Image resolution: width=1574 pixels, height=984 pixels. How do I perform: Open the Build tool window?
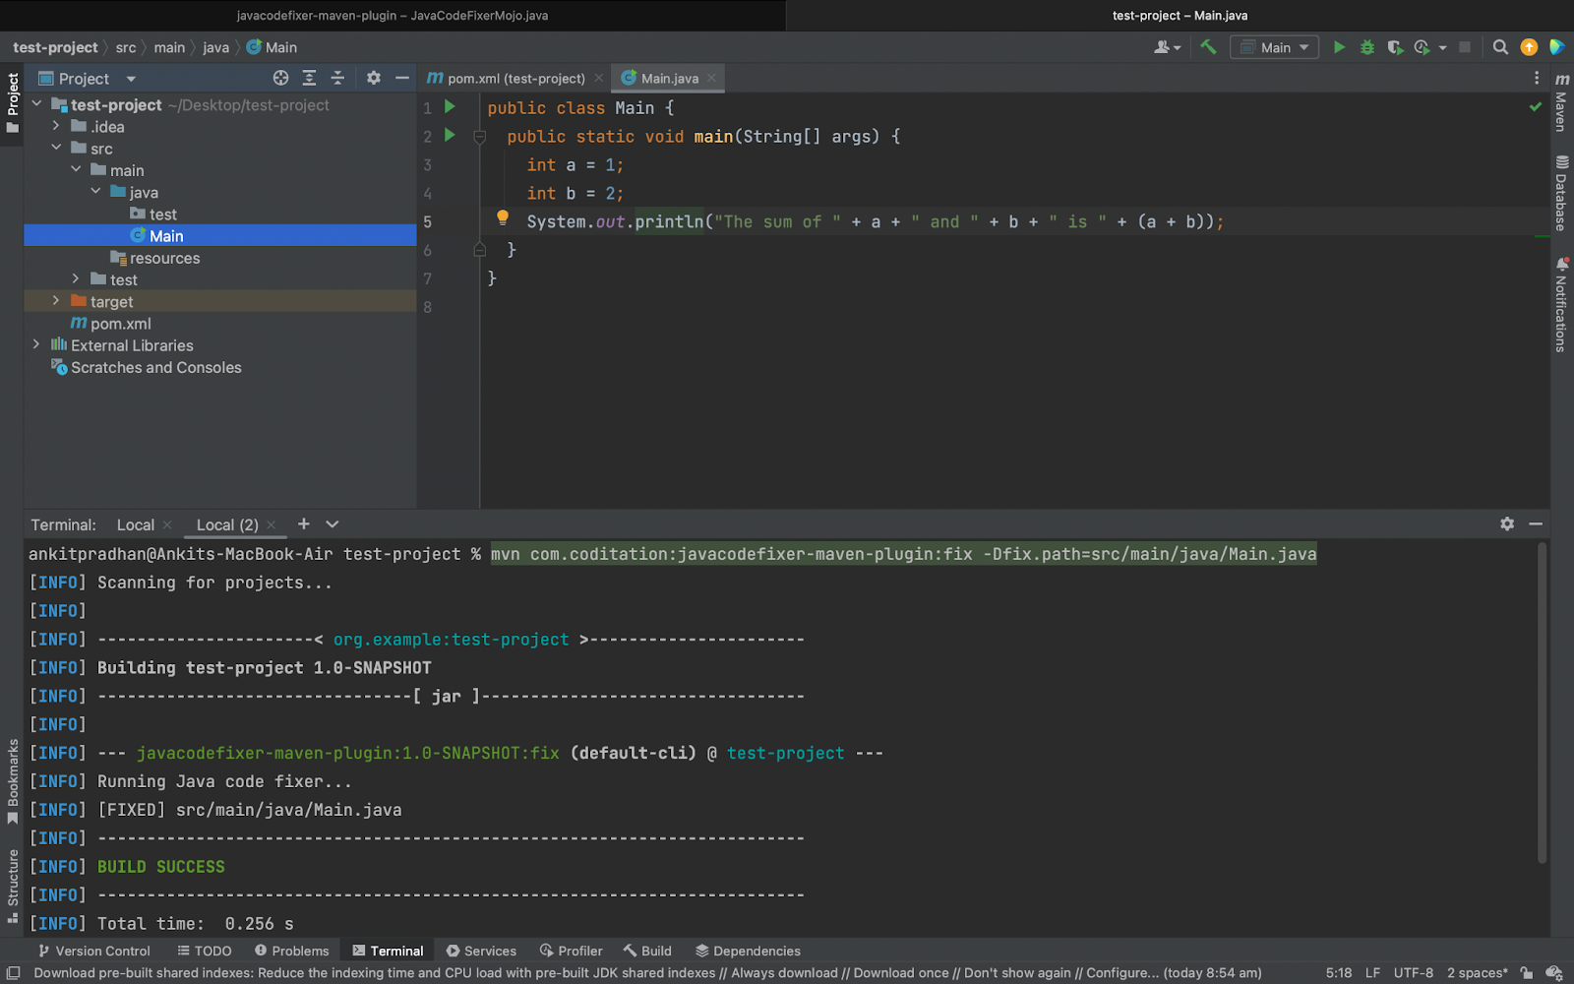(647, 951)
